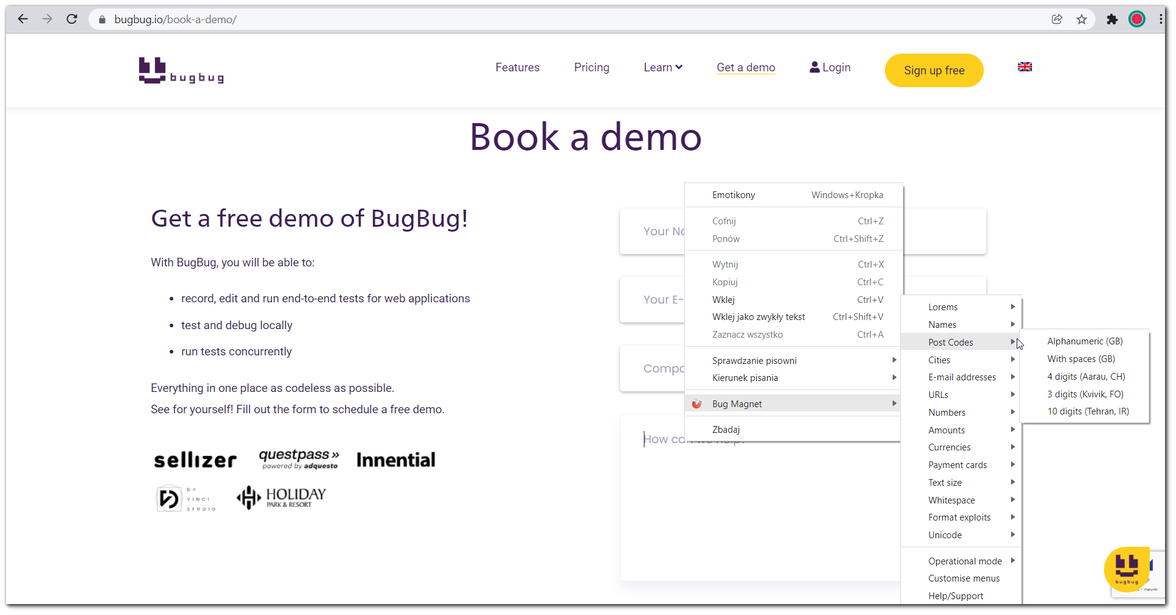This screenshot has width=1176, height=615.
Task: Open Customise menus entry
Action: pos(961,578)
